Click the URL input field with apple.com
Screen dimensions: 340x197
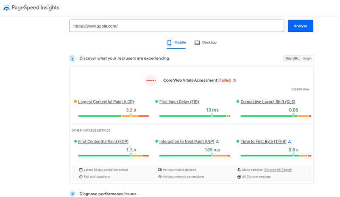pyautogui.click(x=176, y=26)
